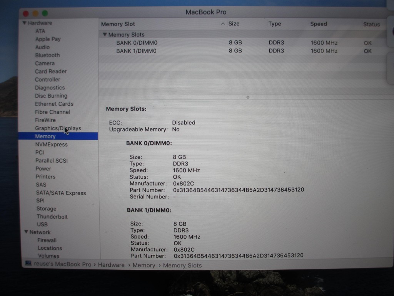This screenshot has width=394, height=296.
Task: Click the Size column header
Action: tap(234, 24)
